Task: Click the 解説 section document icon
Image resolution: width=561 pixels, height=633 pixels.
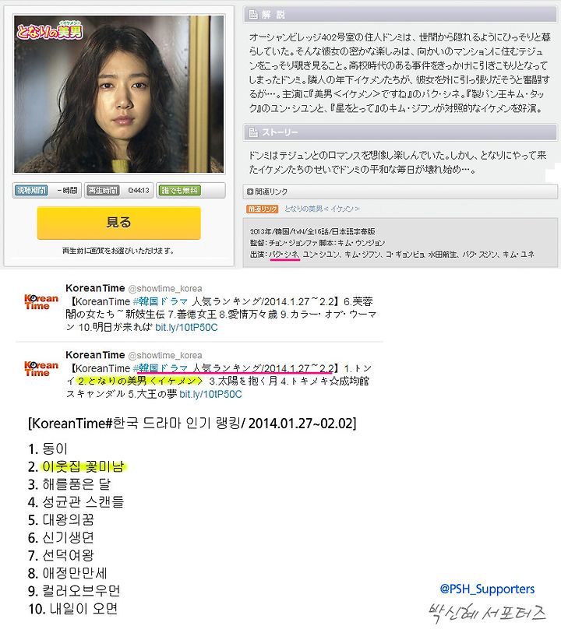Action: point(253,15)
